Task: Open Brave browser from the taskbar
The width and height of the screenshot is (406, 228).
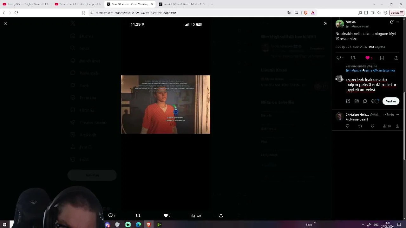Action: point(149,225)
